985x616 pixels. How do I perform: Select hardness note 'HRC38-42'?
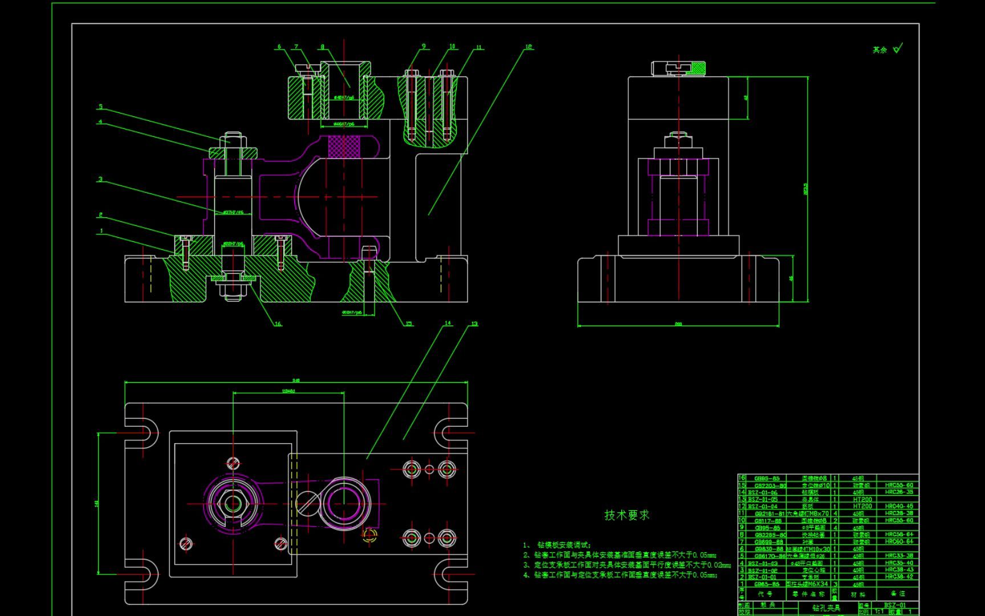[899, 577]
